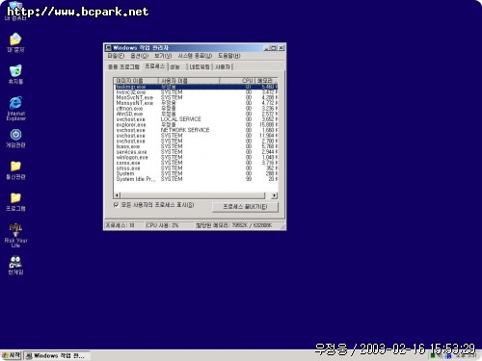
Task: Toggle 모든 사용자의 프로세스 표시 checkbox
Action: tap(117, 205)
